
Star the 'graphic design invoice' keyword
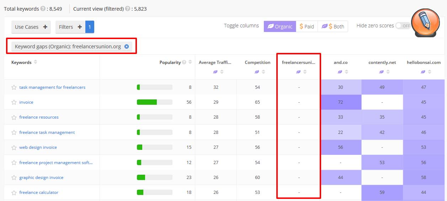point(14,178)
